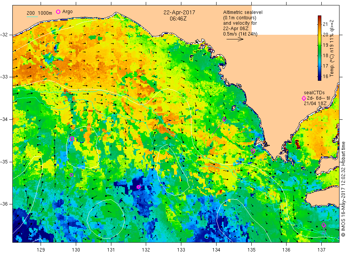Click '21/04 18Z' legend text
The height and width of the screenshot is (255, 348).
pos(315,104)
